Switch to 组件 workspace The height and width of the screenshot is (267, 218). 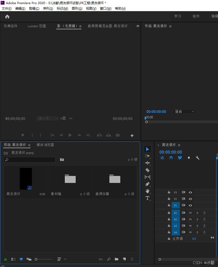[x=196, y=16]
